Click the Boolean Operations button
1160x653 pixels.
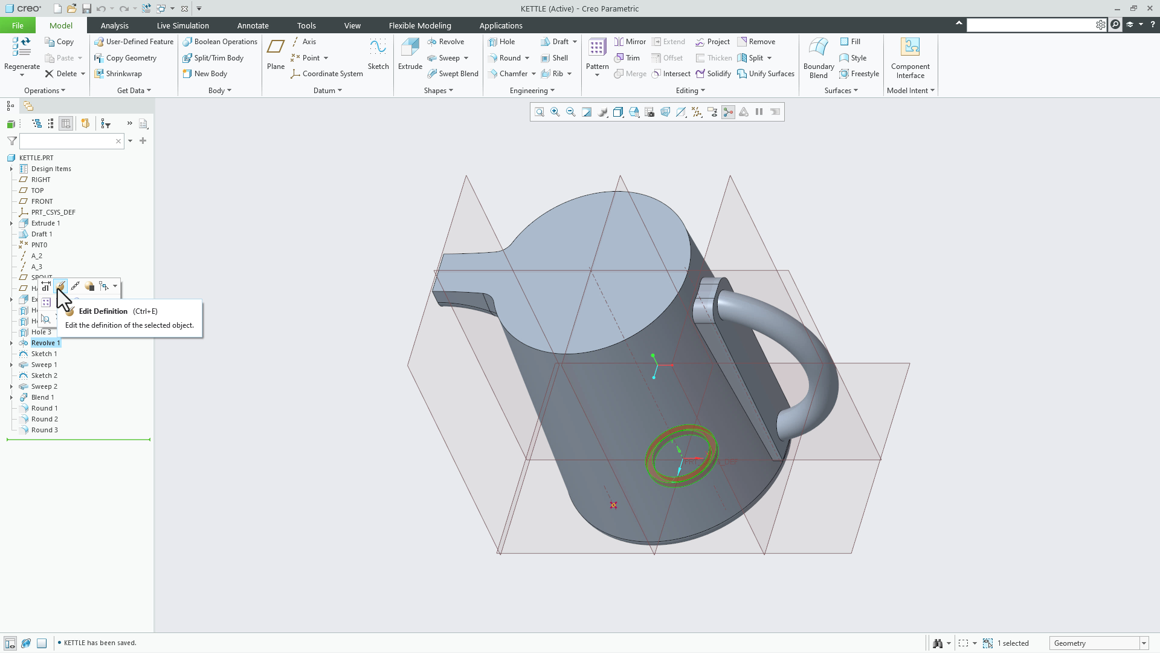pyautogui.click(x=220, y=42)
